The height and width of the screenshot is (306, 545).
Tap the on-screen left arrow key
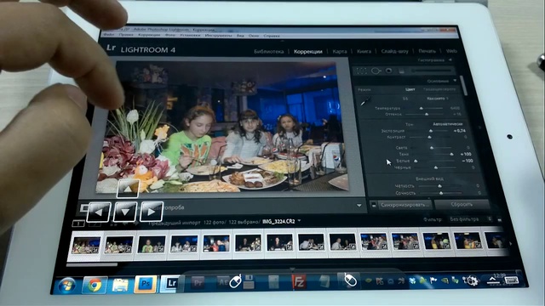click(99, 212)
